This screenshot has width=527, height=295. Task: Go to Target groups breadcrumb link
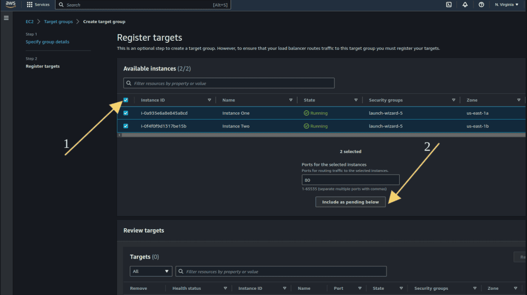coord(58,22)
